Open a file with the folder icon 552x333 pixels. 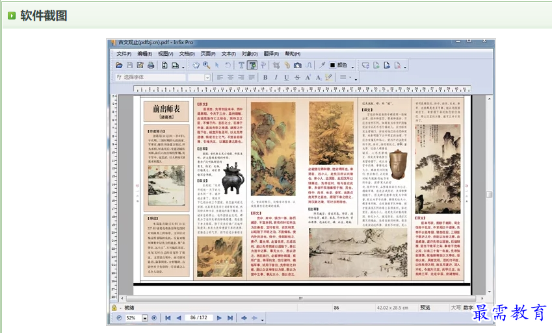119,66
